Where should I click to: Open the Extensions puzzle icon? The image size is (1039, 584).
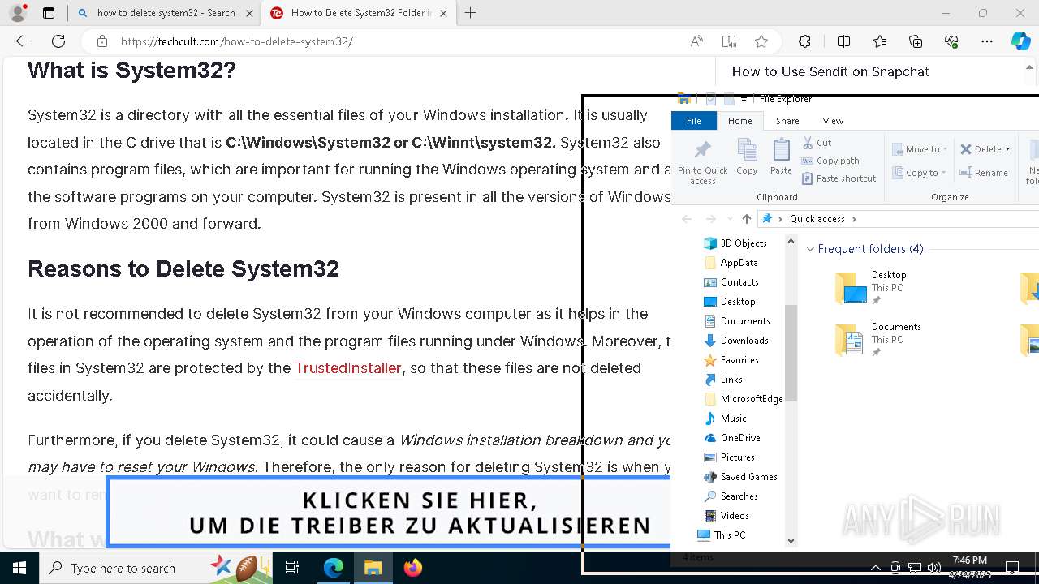click(x=804, y=41)
